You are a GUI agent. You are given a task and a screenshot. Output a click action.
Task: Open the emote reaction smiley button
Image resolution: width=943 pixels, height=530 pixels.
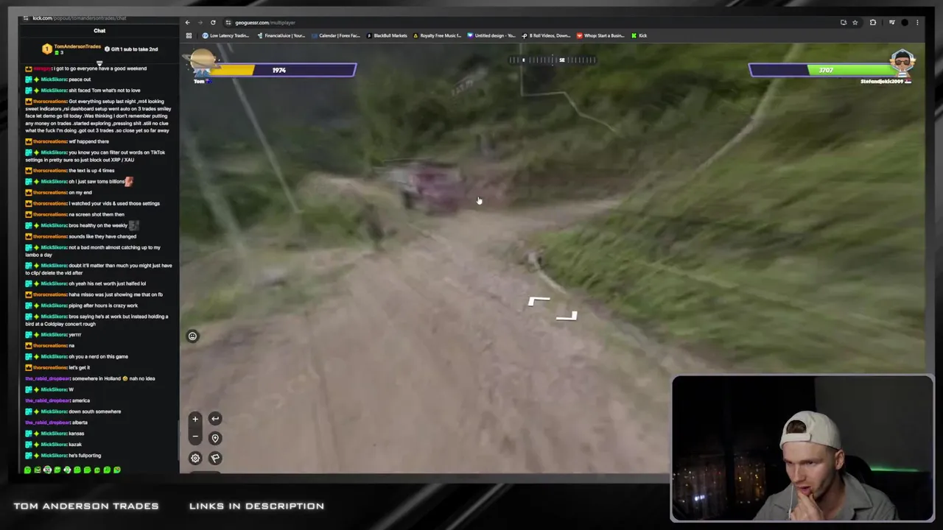pos(192,336)
